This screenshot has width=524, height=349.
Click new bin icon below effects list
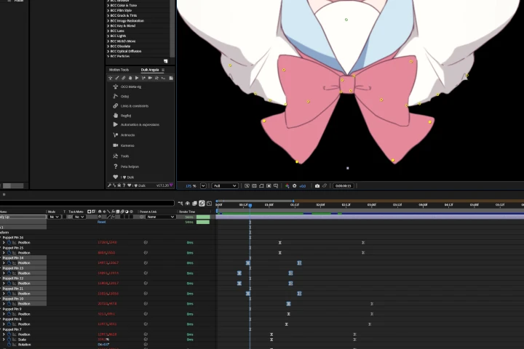(x=166, y=61)
